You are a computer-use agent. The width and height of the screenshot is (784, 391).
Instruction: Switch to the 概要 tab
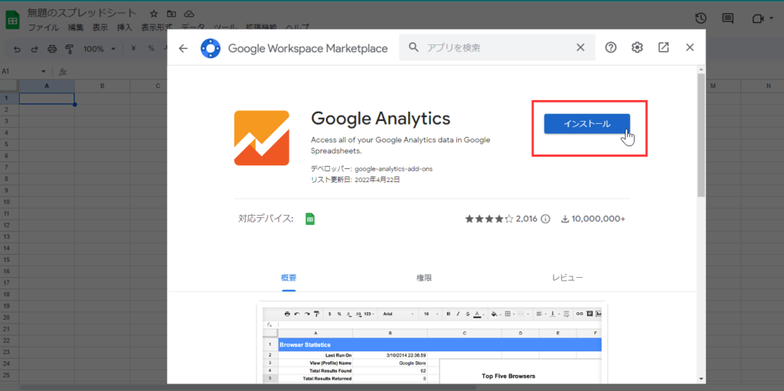tap(289, 278)
